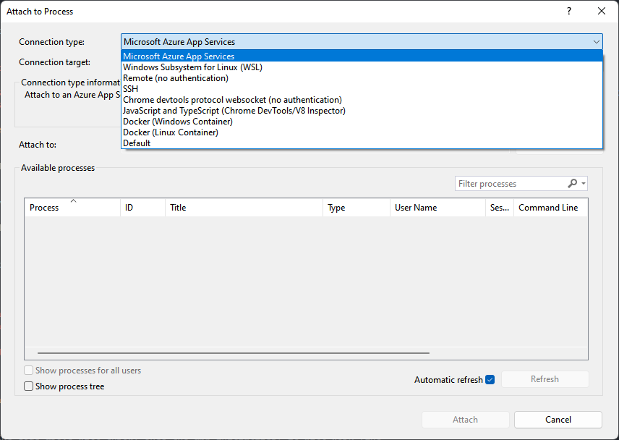
Task: Pick SSH from the connection list
Action: [x=362, y=89]
